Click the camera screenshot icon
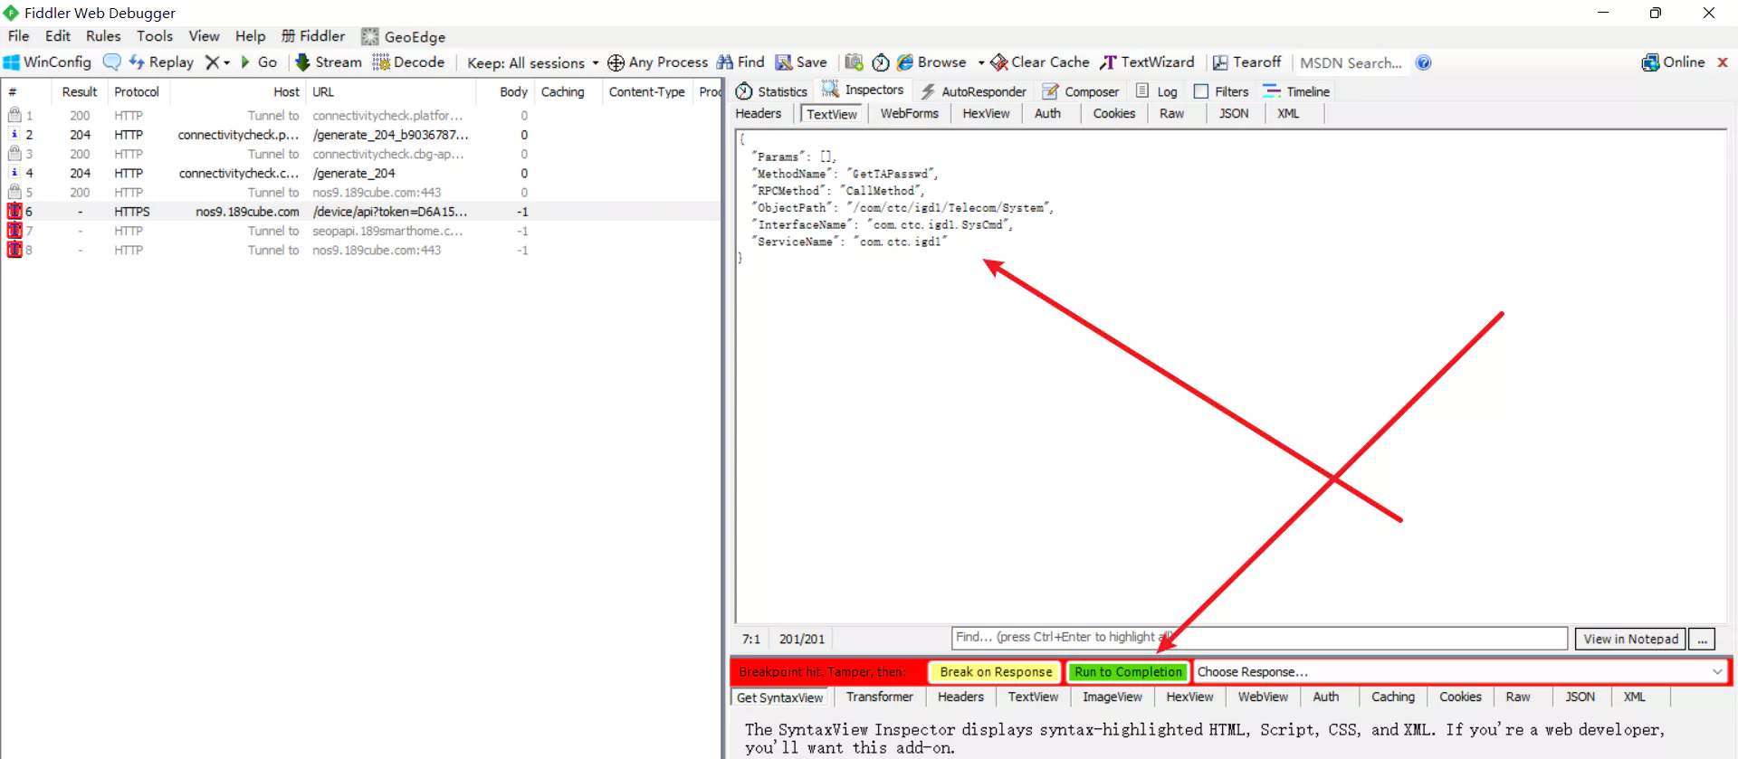 pos(854,62)
